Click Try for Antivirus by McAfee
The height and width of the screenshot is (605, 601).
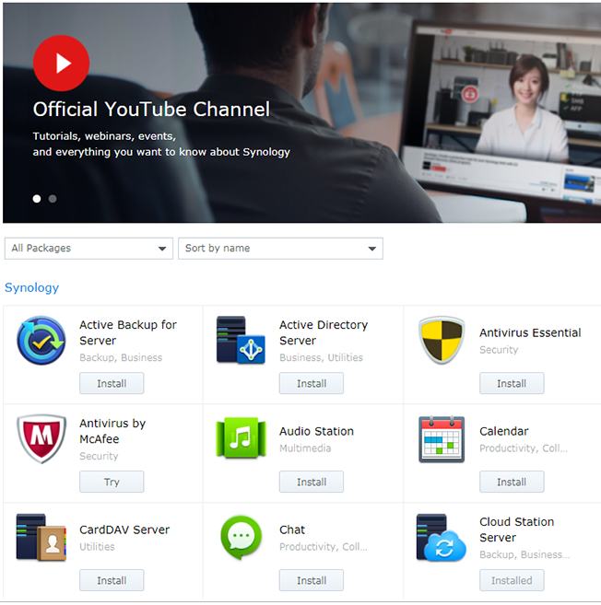pos(112,482)
